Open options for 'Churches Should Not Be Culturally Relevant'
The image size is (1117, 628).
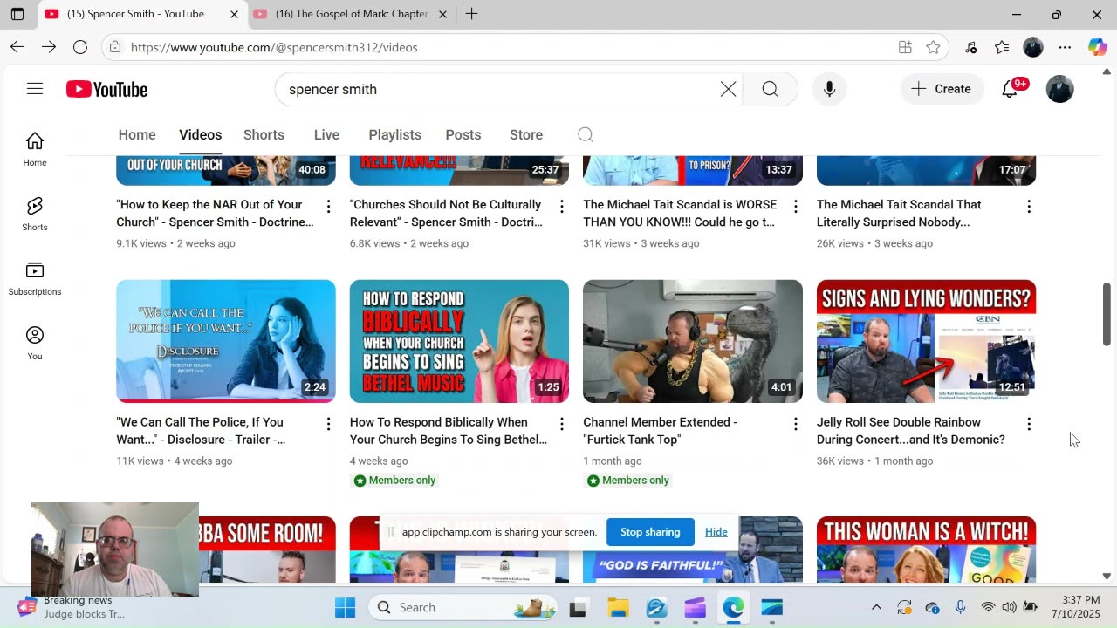[562, 207]
